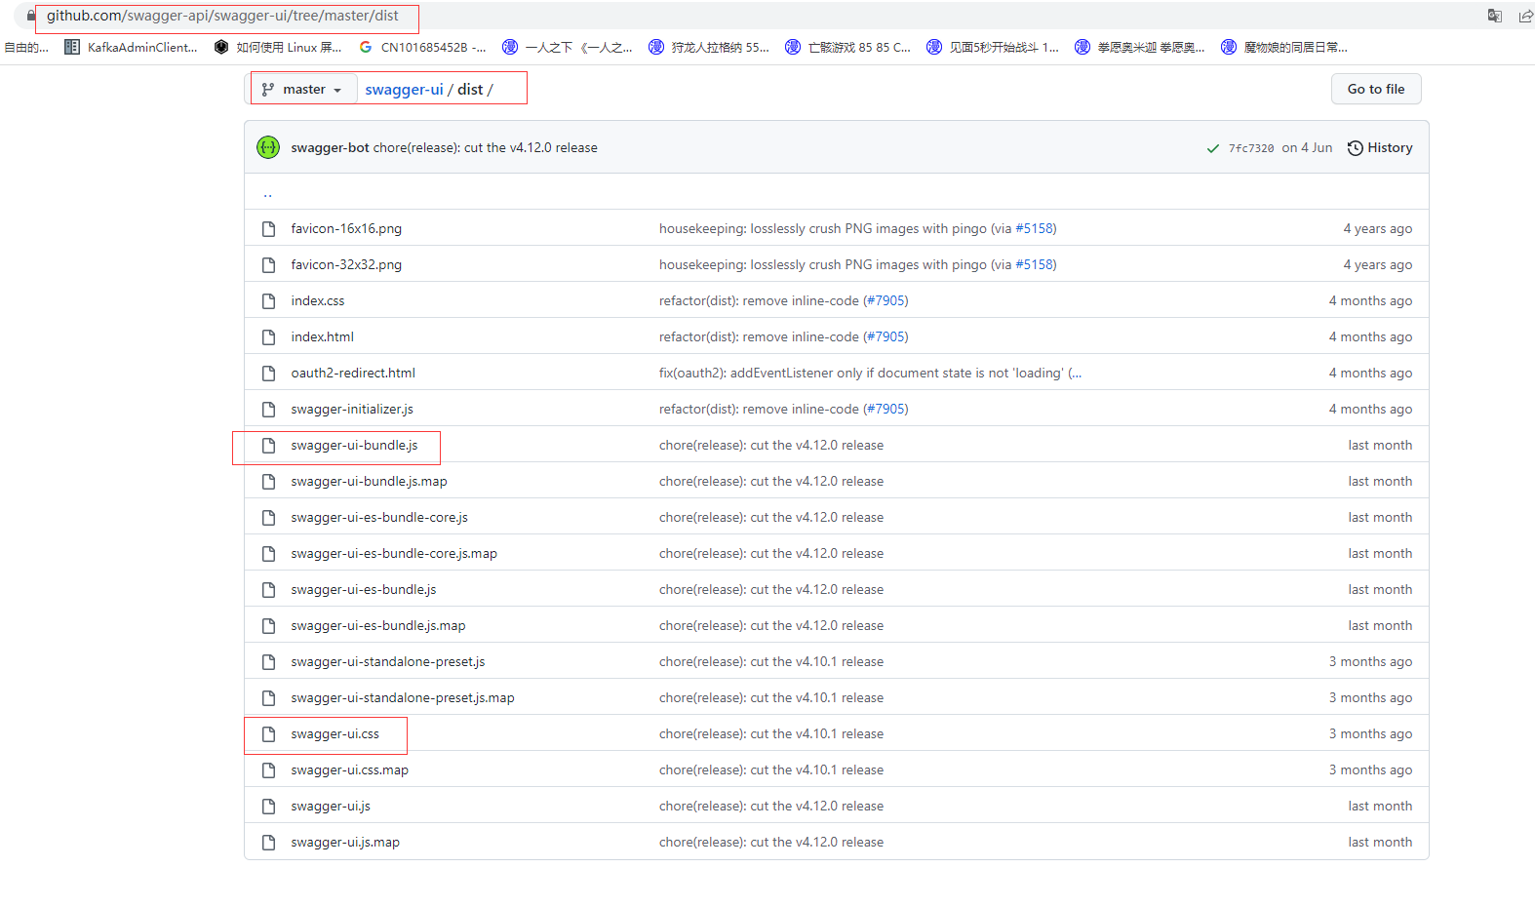This screenshot has height=907, width=1535.
Task: Open swagger-ui-es-bundle.js file
Action: (364, 590)
